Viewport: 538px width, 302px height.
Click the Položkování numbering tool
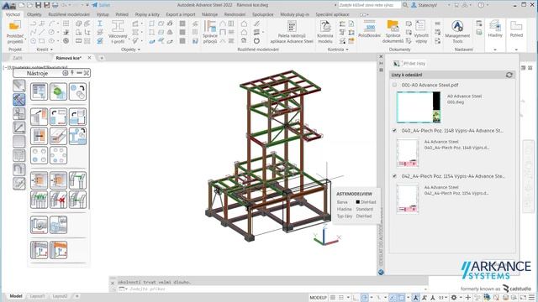pos(369,29)
